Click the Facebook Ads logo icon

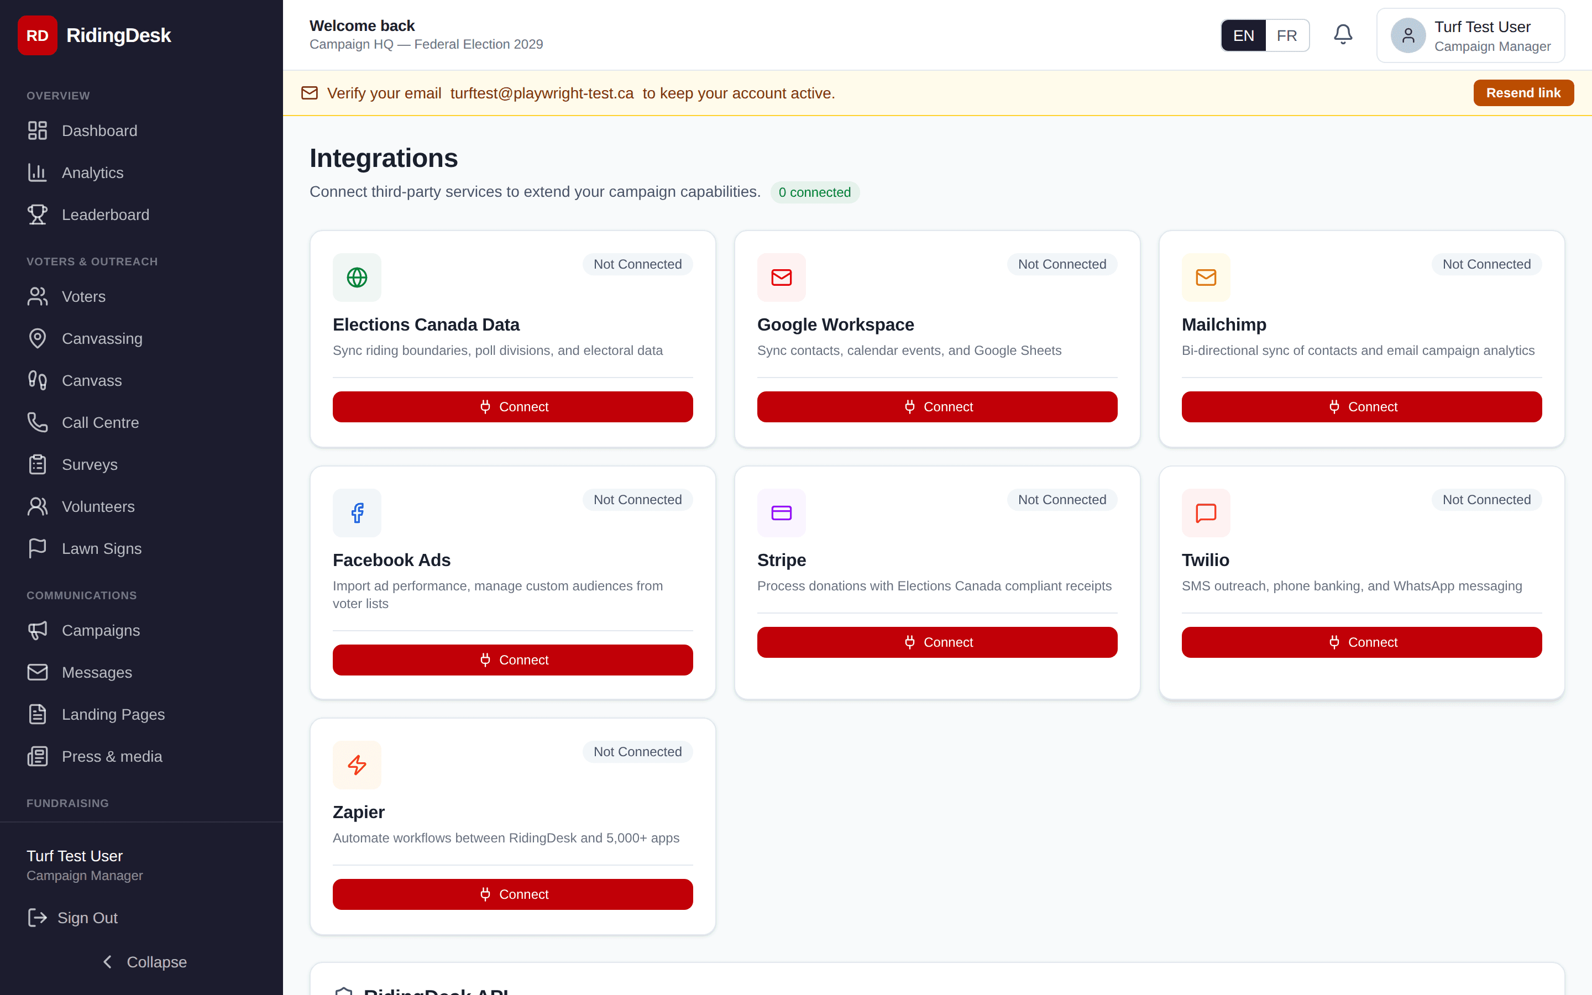[x=357, y=512]
